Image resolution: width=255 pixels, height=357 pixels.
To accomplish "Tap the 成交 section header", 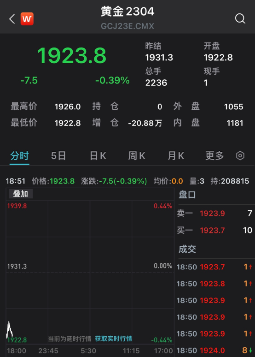I will click(187, 249).
